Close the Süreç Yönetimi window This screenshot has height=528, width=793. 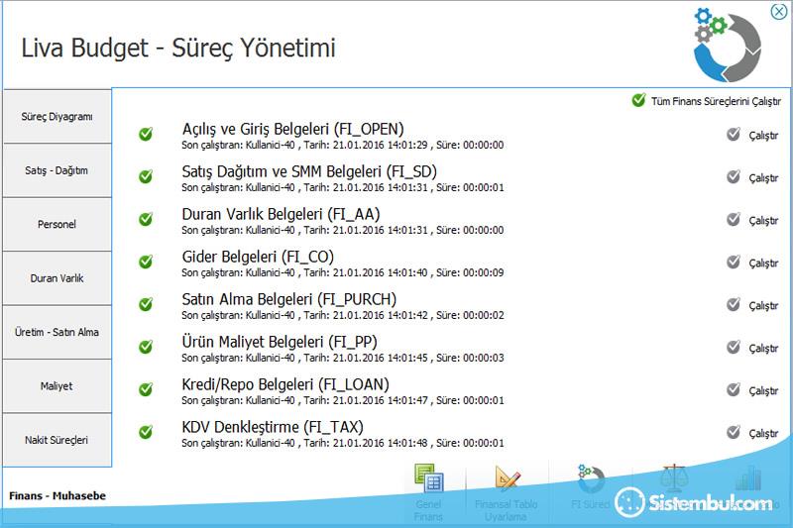coord(779,11)
